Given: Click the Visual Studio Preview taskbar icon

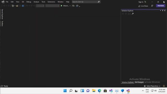Looking at the screenshot, I should pos(128,91).
